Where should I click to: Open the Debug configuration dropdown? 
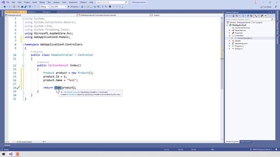click(45, 7)
